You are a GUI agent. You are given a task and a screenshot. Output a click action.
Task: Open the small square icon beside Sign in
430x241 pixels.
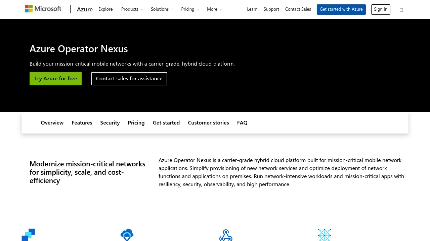click(401, 10)
